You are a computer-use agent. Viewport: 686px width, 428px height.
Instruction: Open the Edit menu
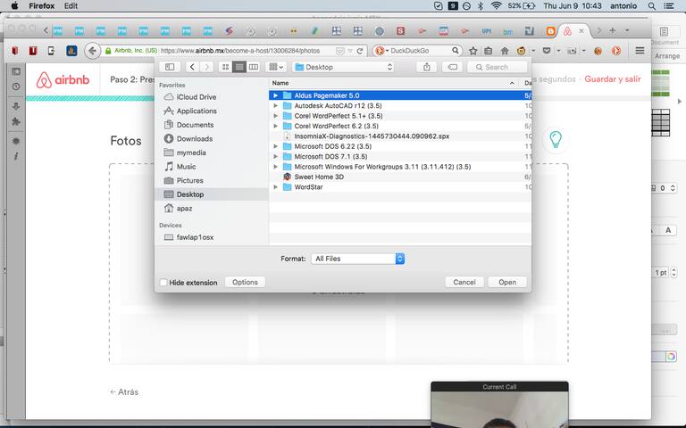tap(71, 6)
